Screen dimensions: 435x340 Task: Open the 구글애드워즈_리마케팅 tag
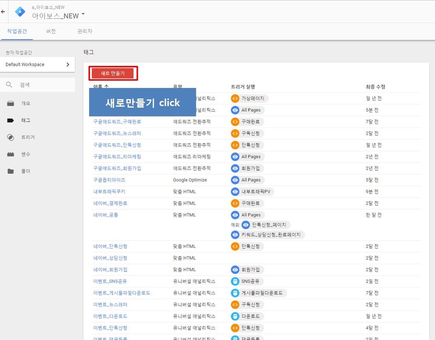click(x=117, y=156)
